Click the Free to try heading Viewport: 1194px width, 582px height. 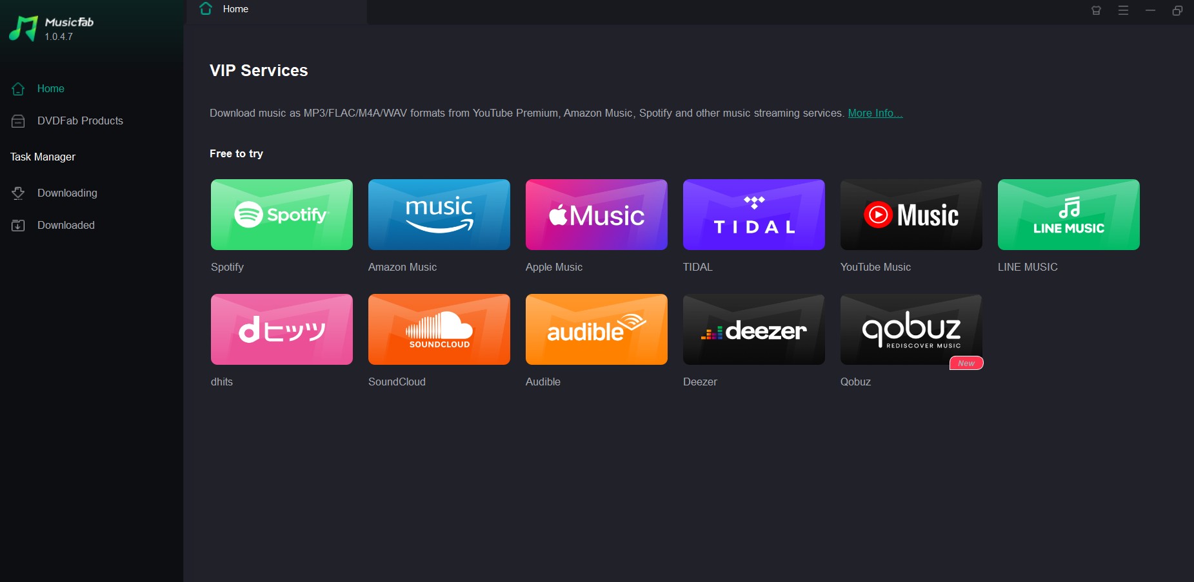236,154
